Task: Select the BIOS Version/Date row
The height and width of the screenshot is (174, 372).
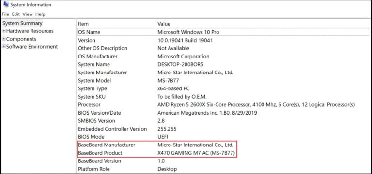Action: tap(223, 113)
